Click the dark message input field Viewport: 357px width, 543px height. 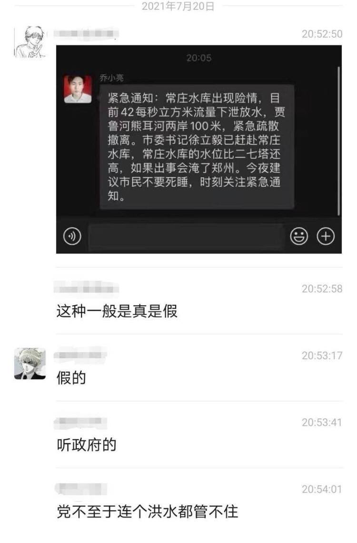point(186,237)
